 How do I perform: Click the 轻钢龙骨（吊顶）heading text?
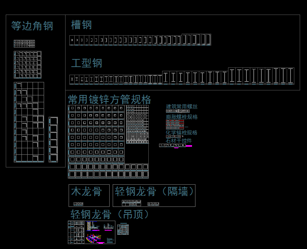tap(110, 215)
